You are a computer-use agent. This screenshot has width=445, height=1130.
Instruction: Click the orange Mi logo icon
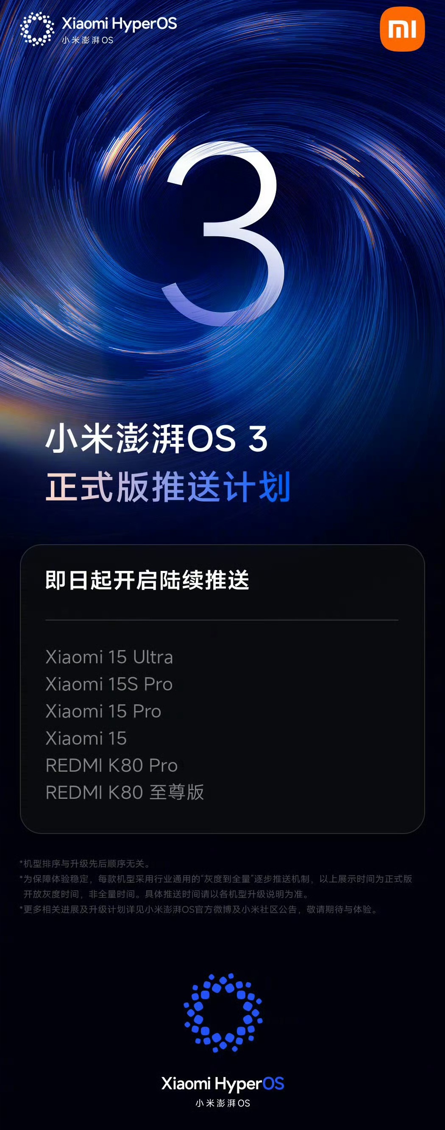coord(402,29)
